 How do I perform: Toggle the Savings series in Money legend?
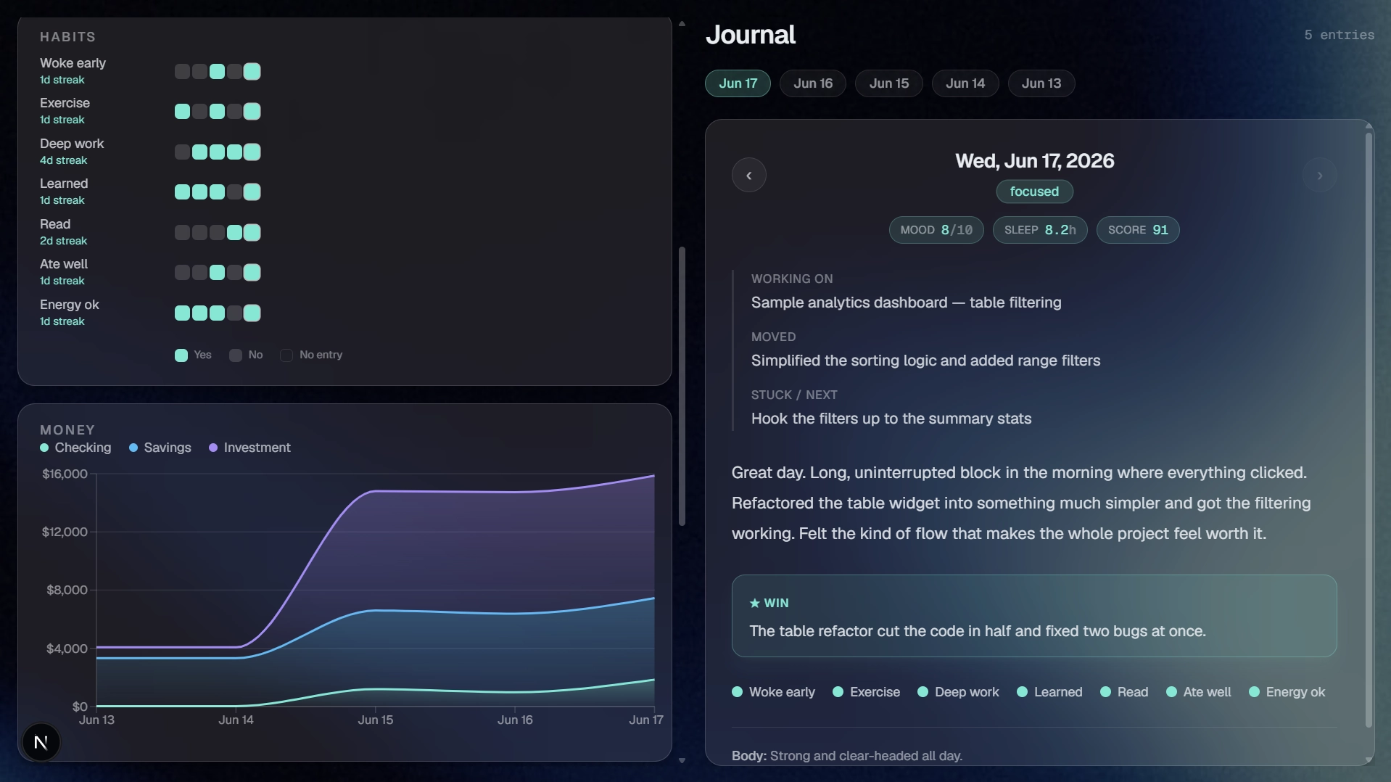click(x=160, y=448)
